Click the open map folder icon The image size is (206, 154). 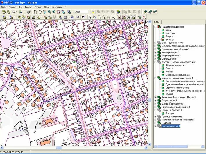pyautogui.click(x=4, y=12)
